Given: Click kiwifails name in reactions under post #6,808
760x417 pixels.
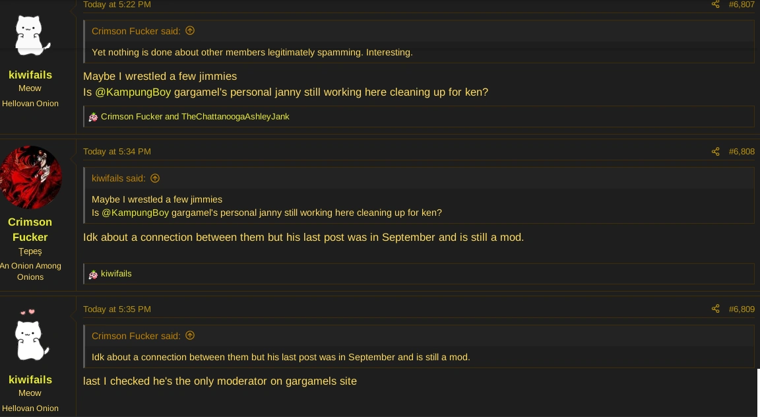Looking at the screenshot, I should [x=116, y=274].
